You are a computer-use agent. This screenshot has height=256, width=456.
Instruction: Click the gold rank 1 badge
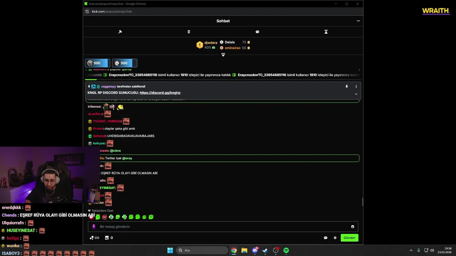pos(199,45)
